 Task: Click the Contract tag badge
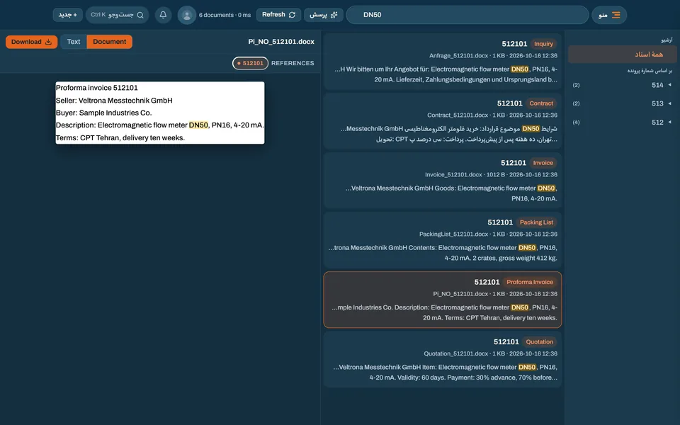click(x=541, y=103)
